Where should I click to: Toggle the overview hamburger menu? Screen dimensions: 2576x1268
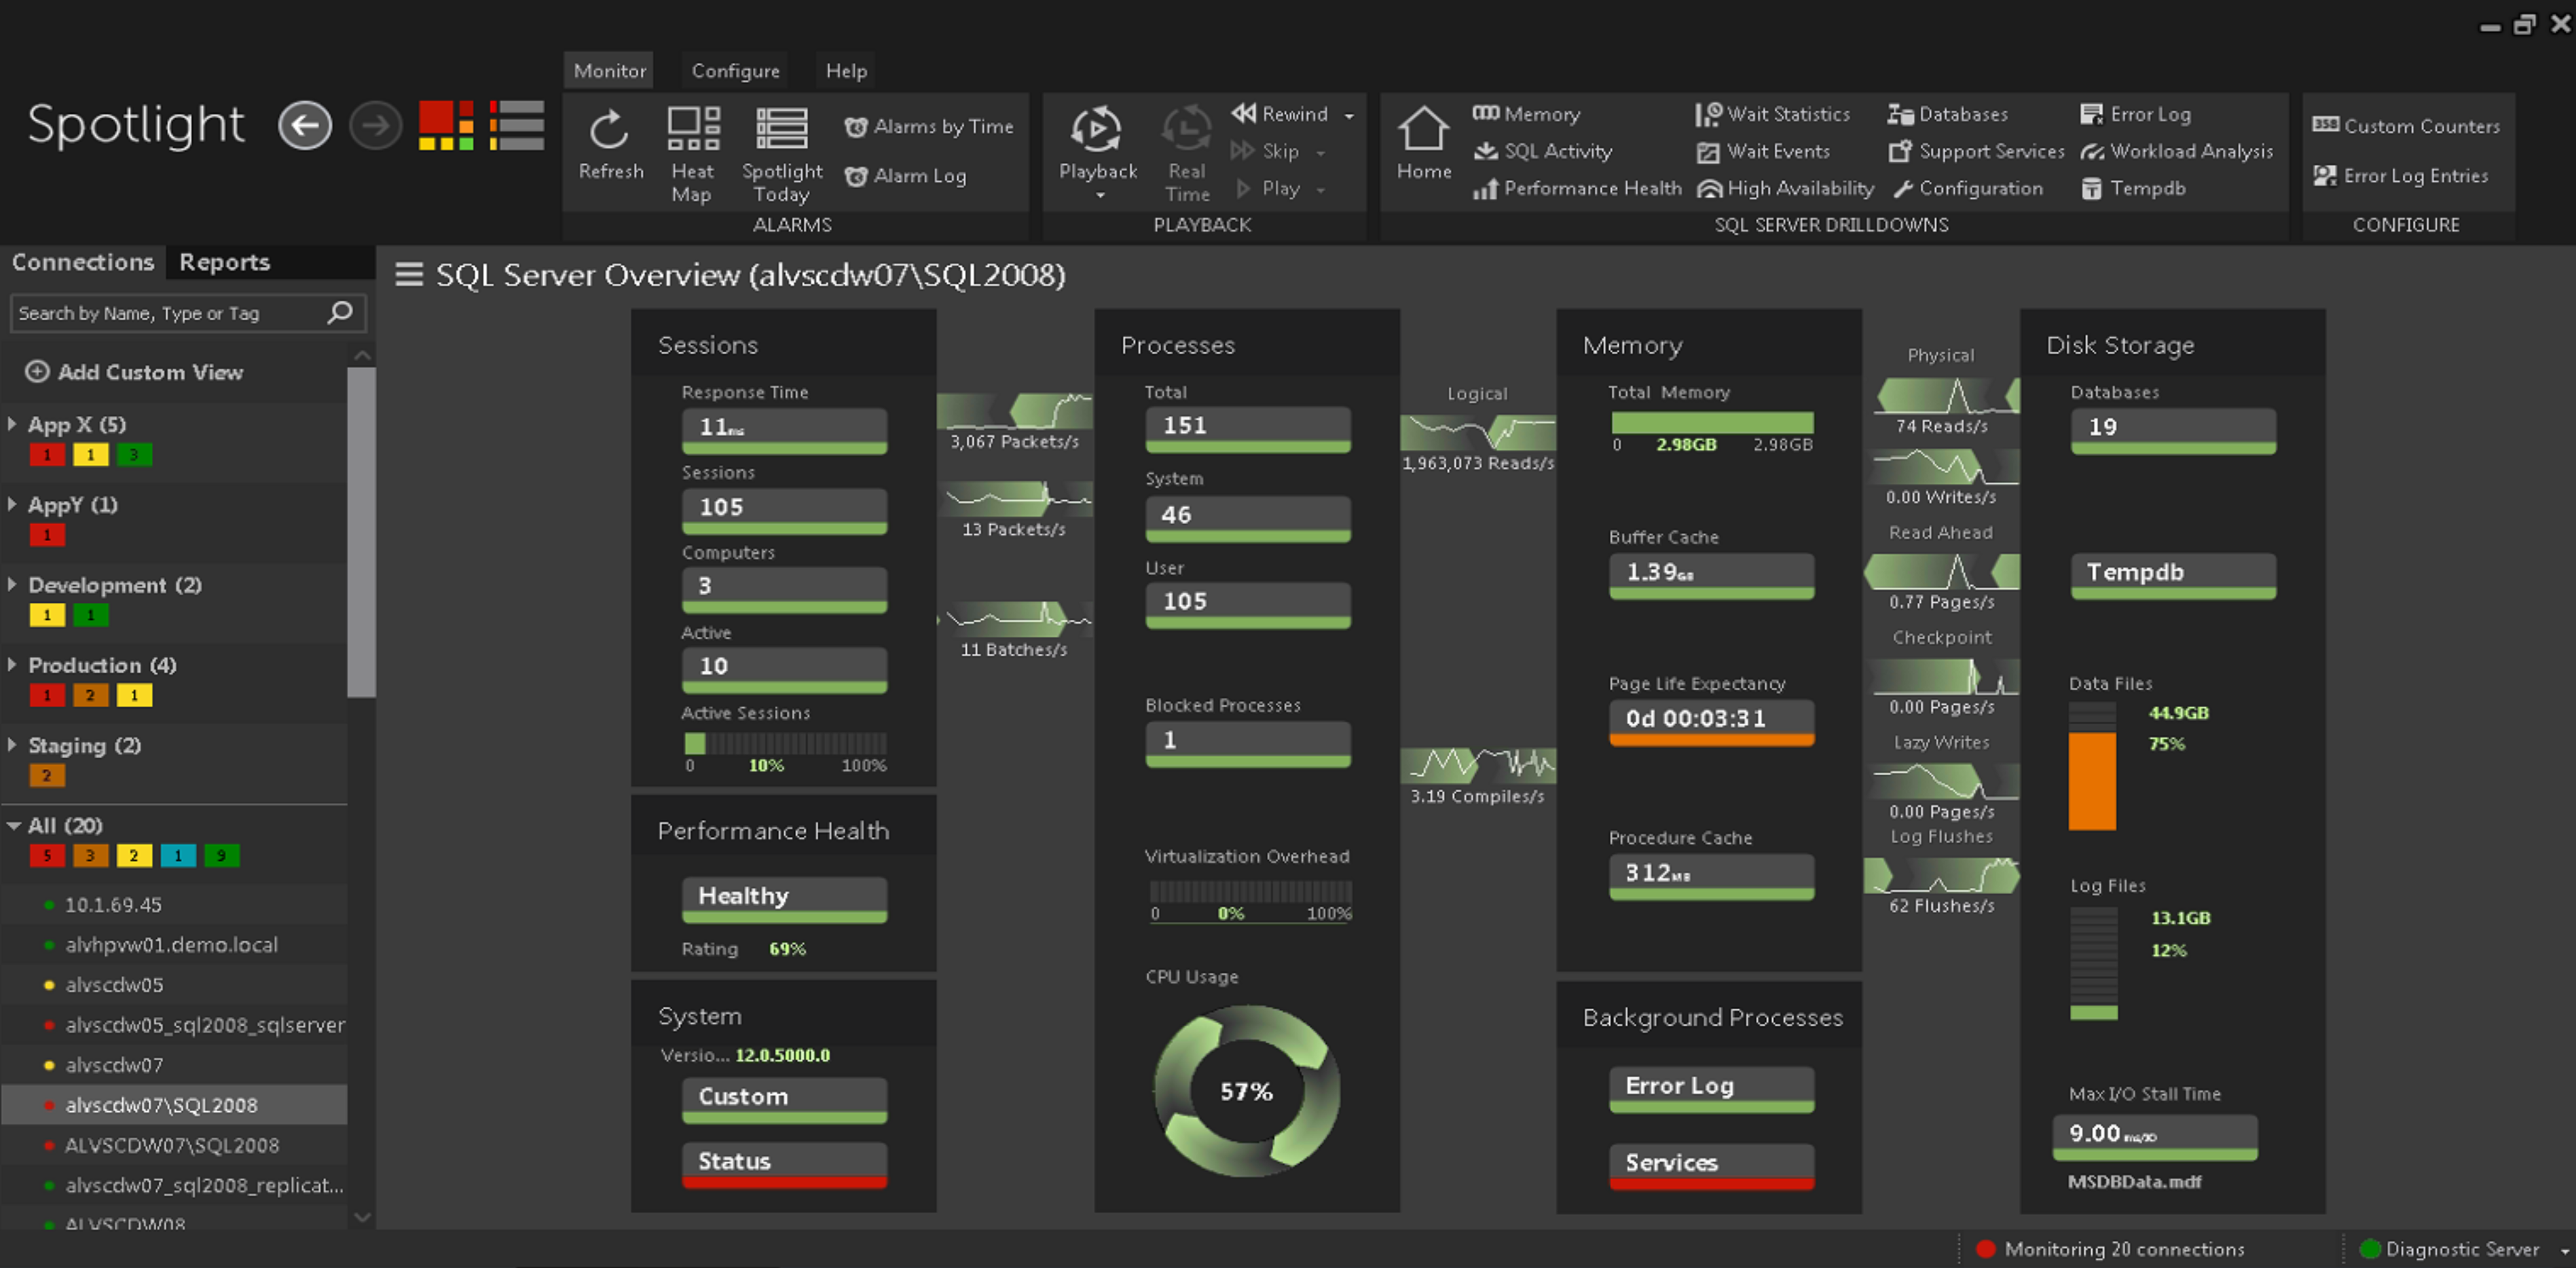tap(409, 274)
